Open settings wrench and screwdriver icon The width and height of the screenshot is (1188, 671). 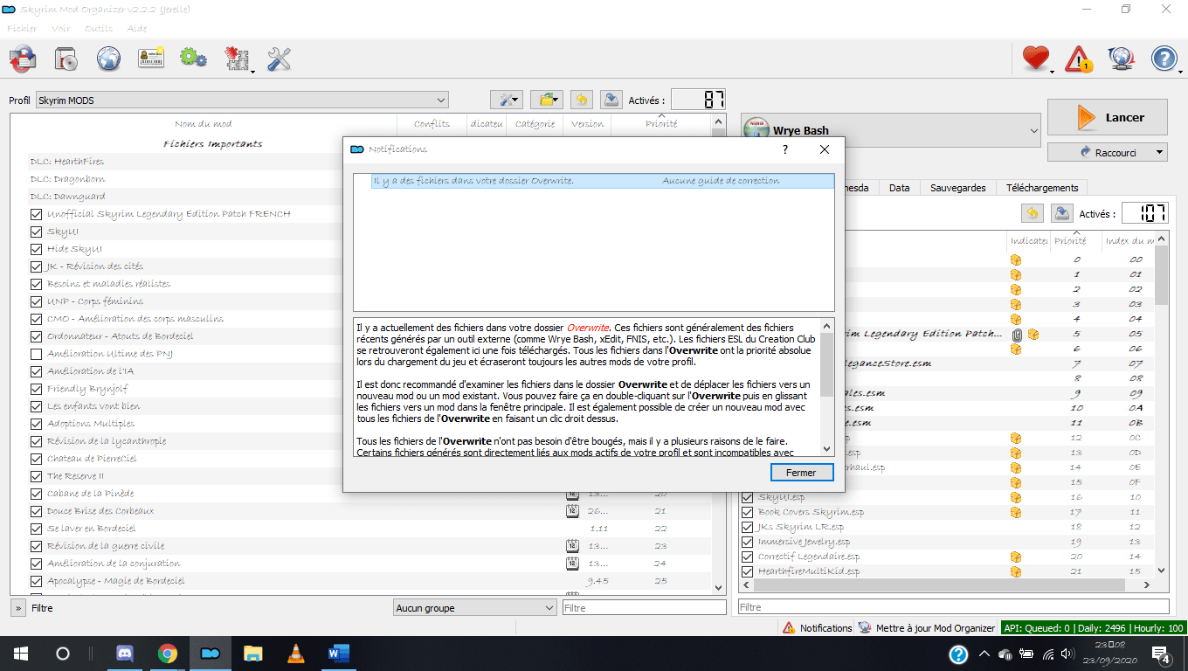point(279,59)
